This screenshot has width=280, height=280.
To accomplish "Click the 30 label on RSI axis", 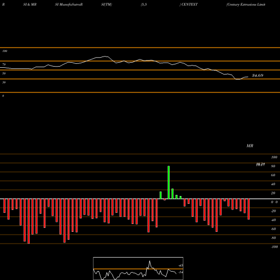I will click(4, 82).
